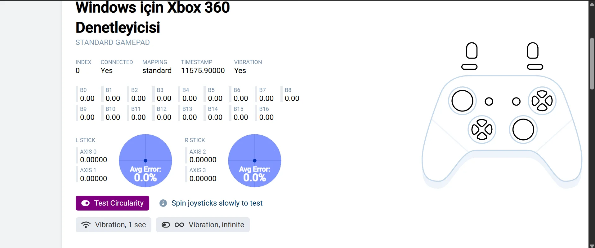
Task: Click the Spin joysticks slowly to test text
Action: tap(217, 203)
